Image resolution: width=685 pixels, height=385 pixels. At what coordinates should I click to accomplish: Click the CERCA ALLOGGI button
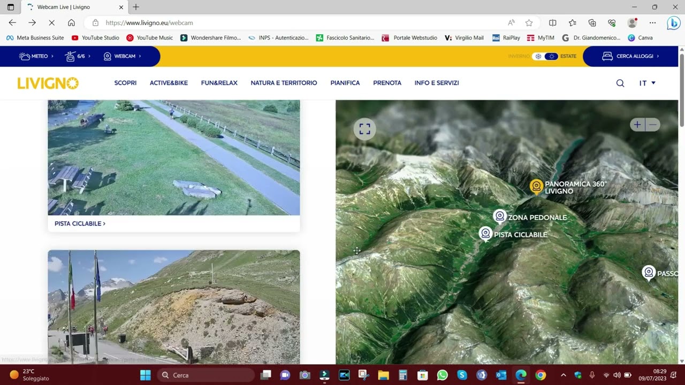point(630,56)
